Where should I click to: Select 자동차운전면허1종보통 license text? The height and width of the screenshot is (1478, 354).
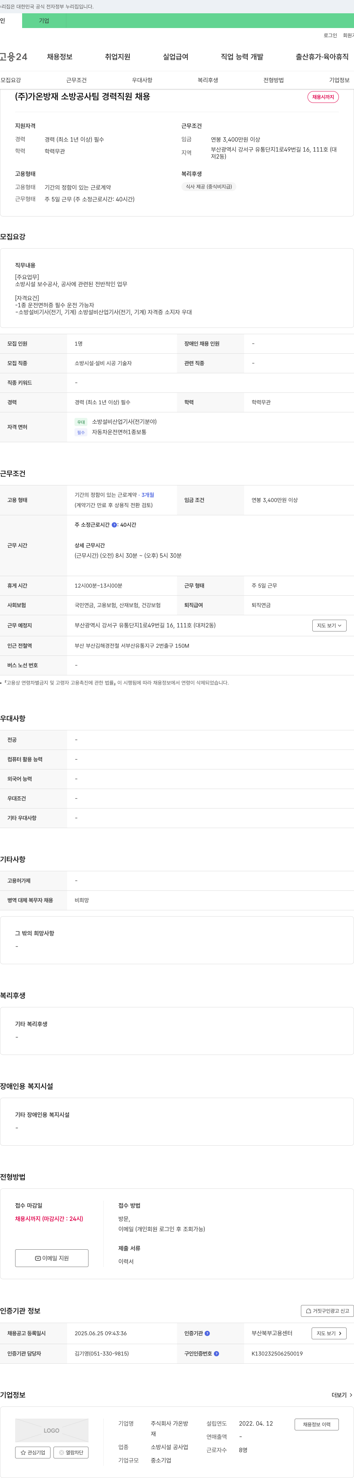(119, 432)
